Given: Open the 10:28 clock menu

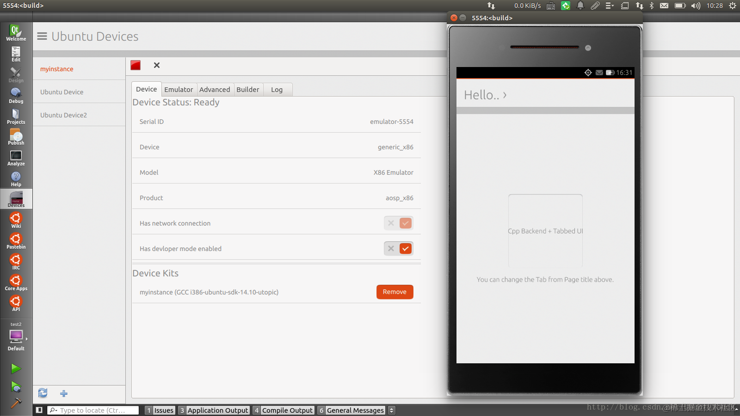Looking at the screenshot, I should click(715, 6).
